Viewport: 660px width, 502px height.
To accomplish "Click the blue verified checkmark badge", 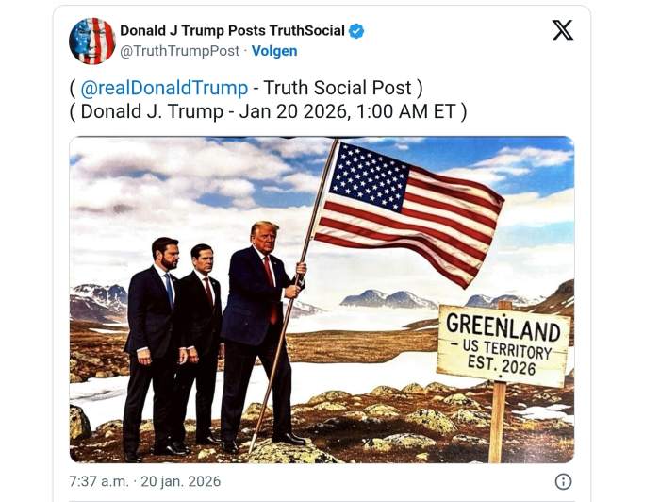I will (356, 31).
